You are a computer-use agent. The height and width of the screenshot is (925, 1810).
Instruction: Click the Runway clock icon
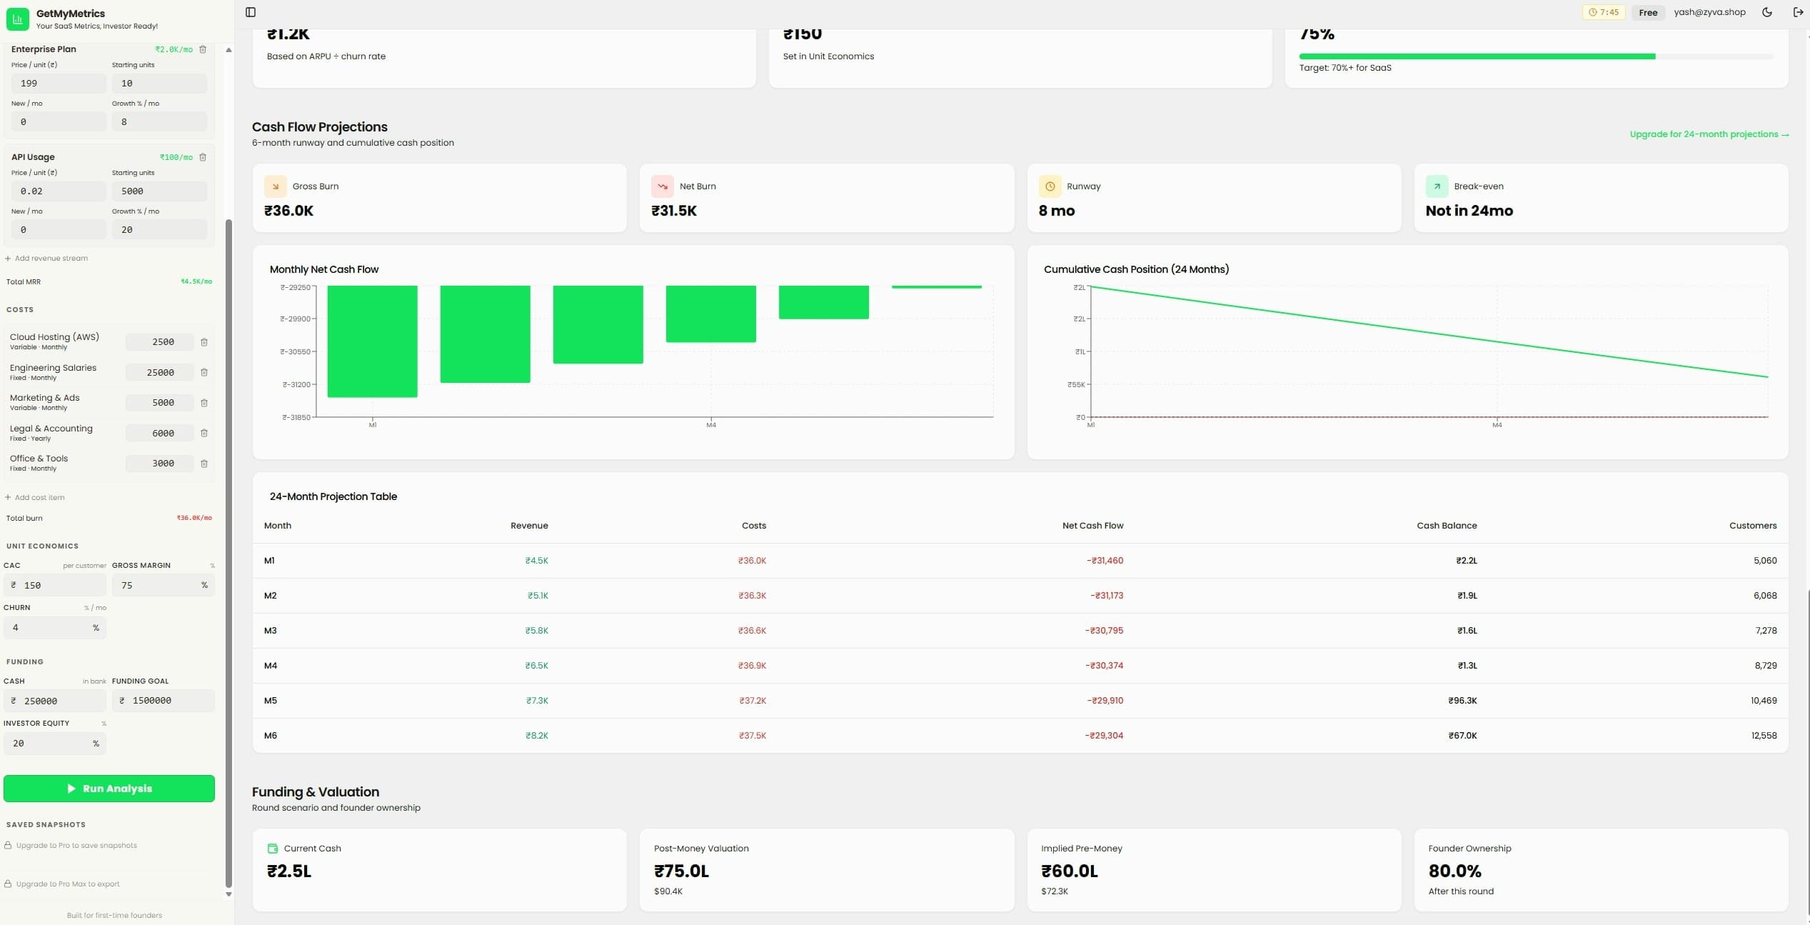1050,186
